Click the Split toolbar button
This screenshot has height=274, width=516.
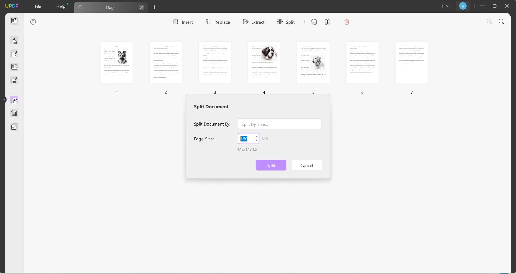coord(286,22)
